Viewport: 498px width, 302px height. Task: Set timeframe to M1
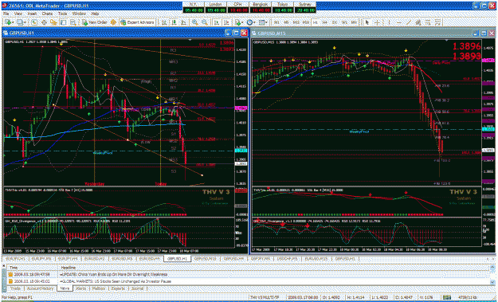(276, 22)
